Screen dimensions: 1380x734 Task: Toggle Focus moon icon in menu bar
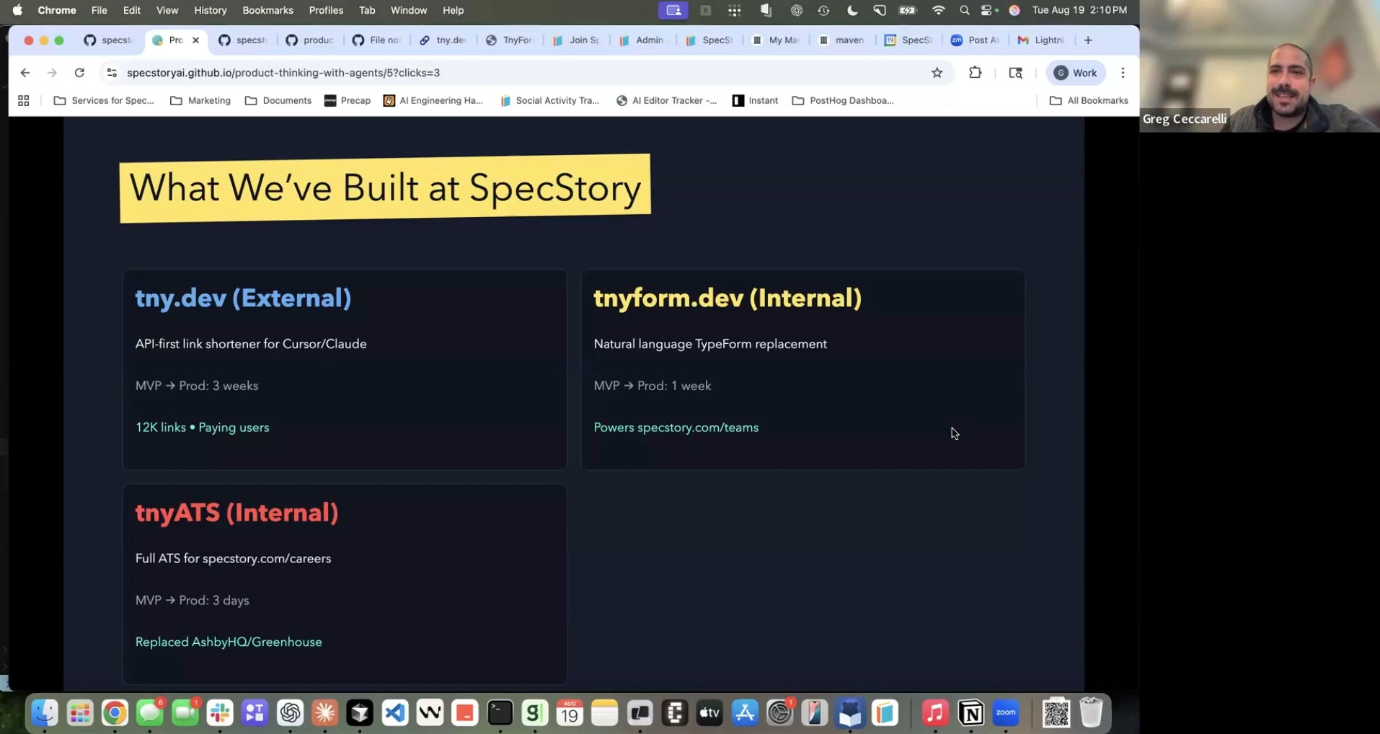pyautogui.click(x=852, y=10)
